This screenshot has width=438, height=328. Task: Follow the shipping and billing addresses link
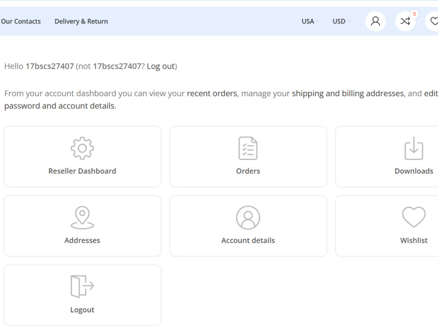[x=348, y=93]
